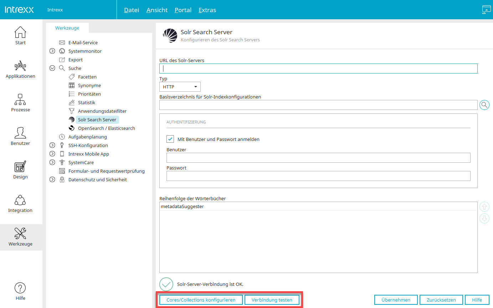
Task: Click the Verbindung testen button
Action: coord(272,300)
